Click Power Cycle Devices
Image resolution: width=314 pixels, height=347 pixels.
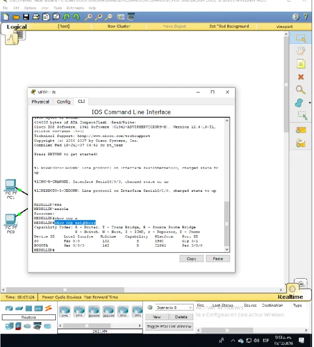point(61,297)
